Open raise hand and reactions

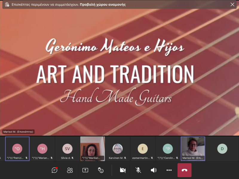pos(101,170)
